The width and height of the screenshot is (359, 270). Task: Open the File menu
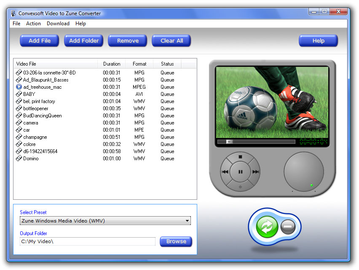[x=16, y=24]
